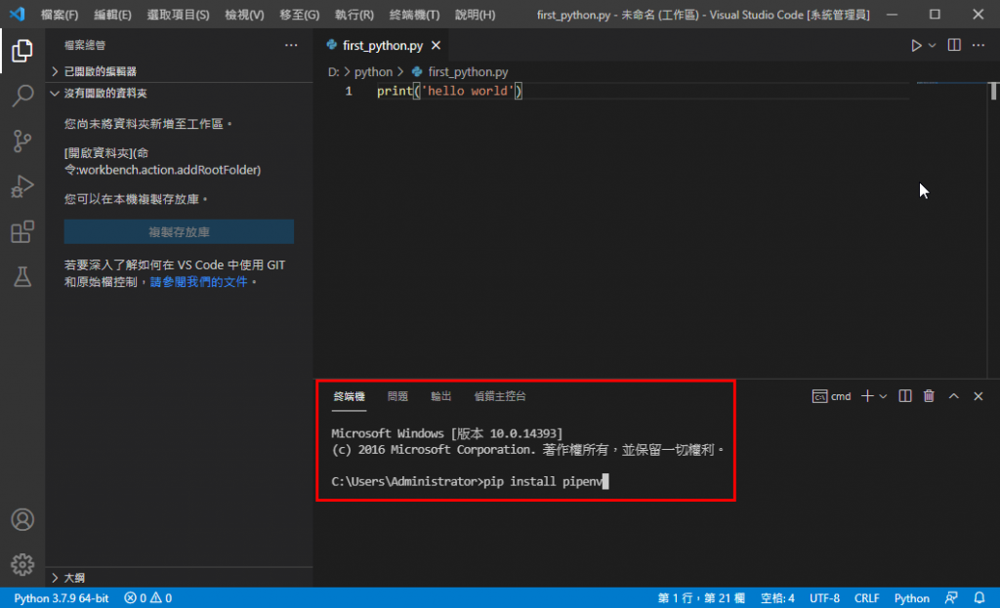Close the first_python.py tab

(436, 45)
